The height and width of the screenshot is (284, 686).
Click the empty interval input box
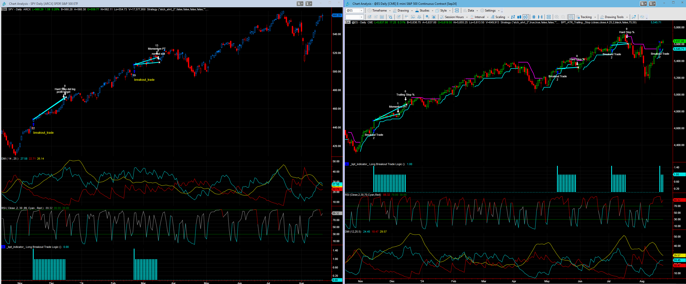click(x=352, y=17)
